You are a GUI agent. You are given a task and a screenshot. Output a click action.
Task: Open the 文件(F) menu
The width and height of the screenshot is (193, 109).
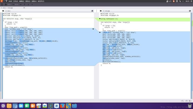[16, 1]
